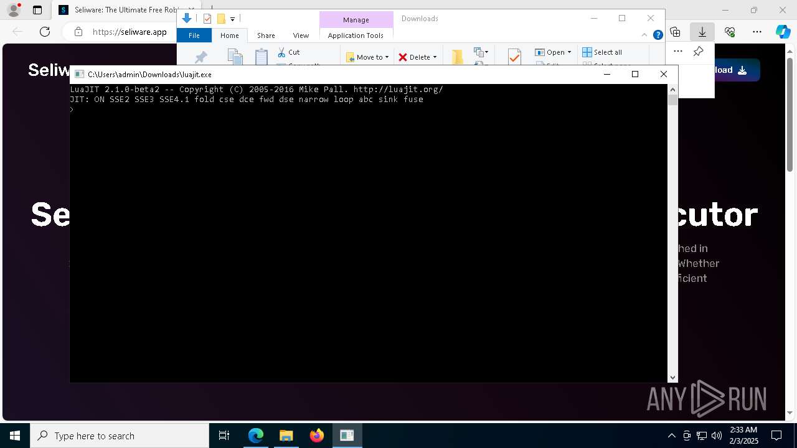The image size is (797, 448).
Task: Focus the seliware.app address bar
Action: click(x=130, y=32)
